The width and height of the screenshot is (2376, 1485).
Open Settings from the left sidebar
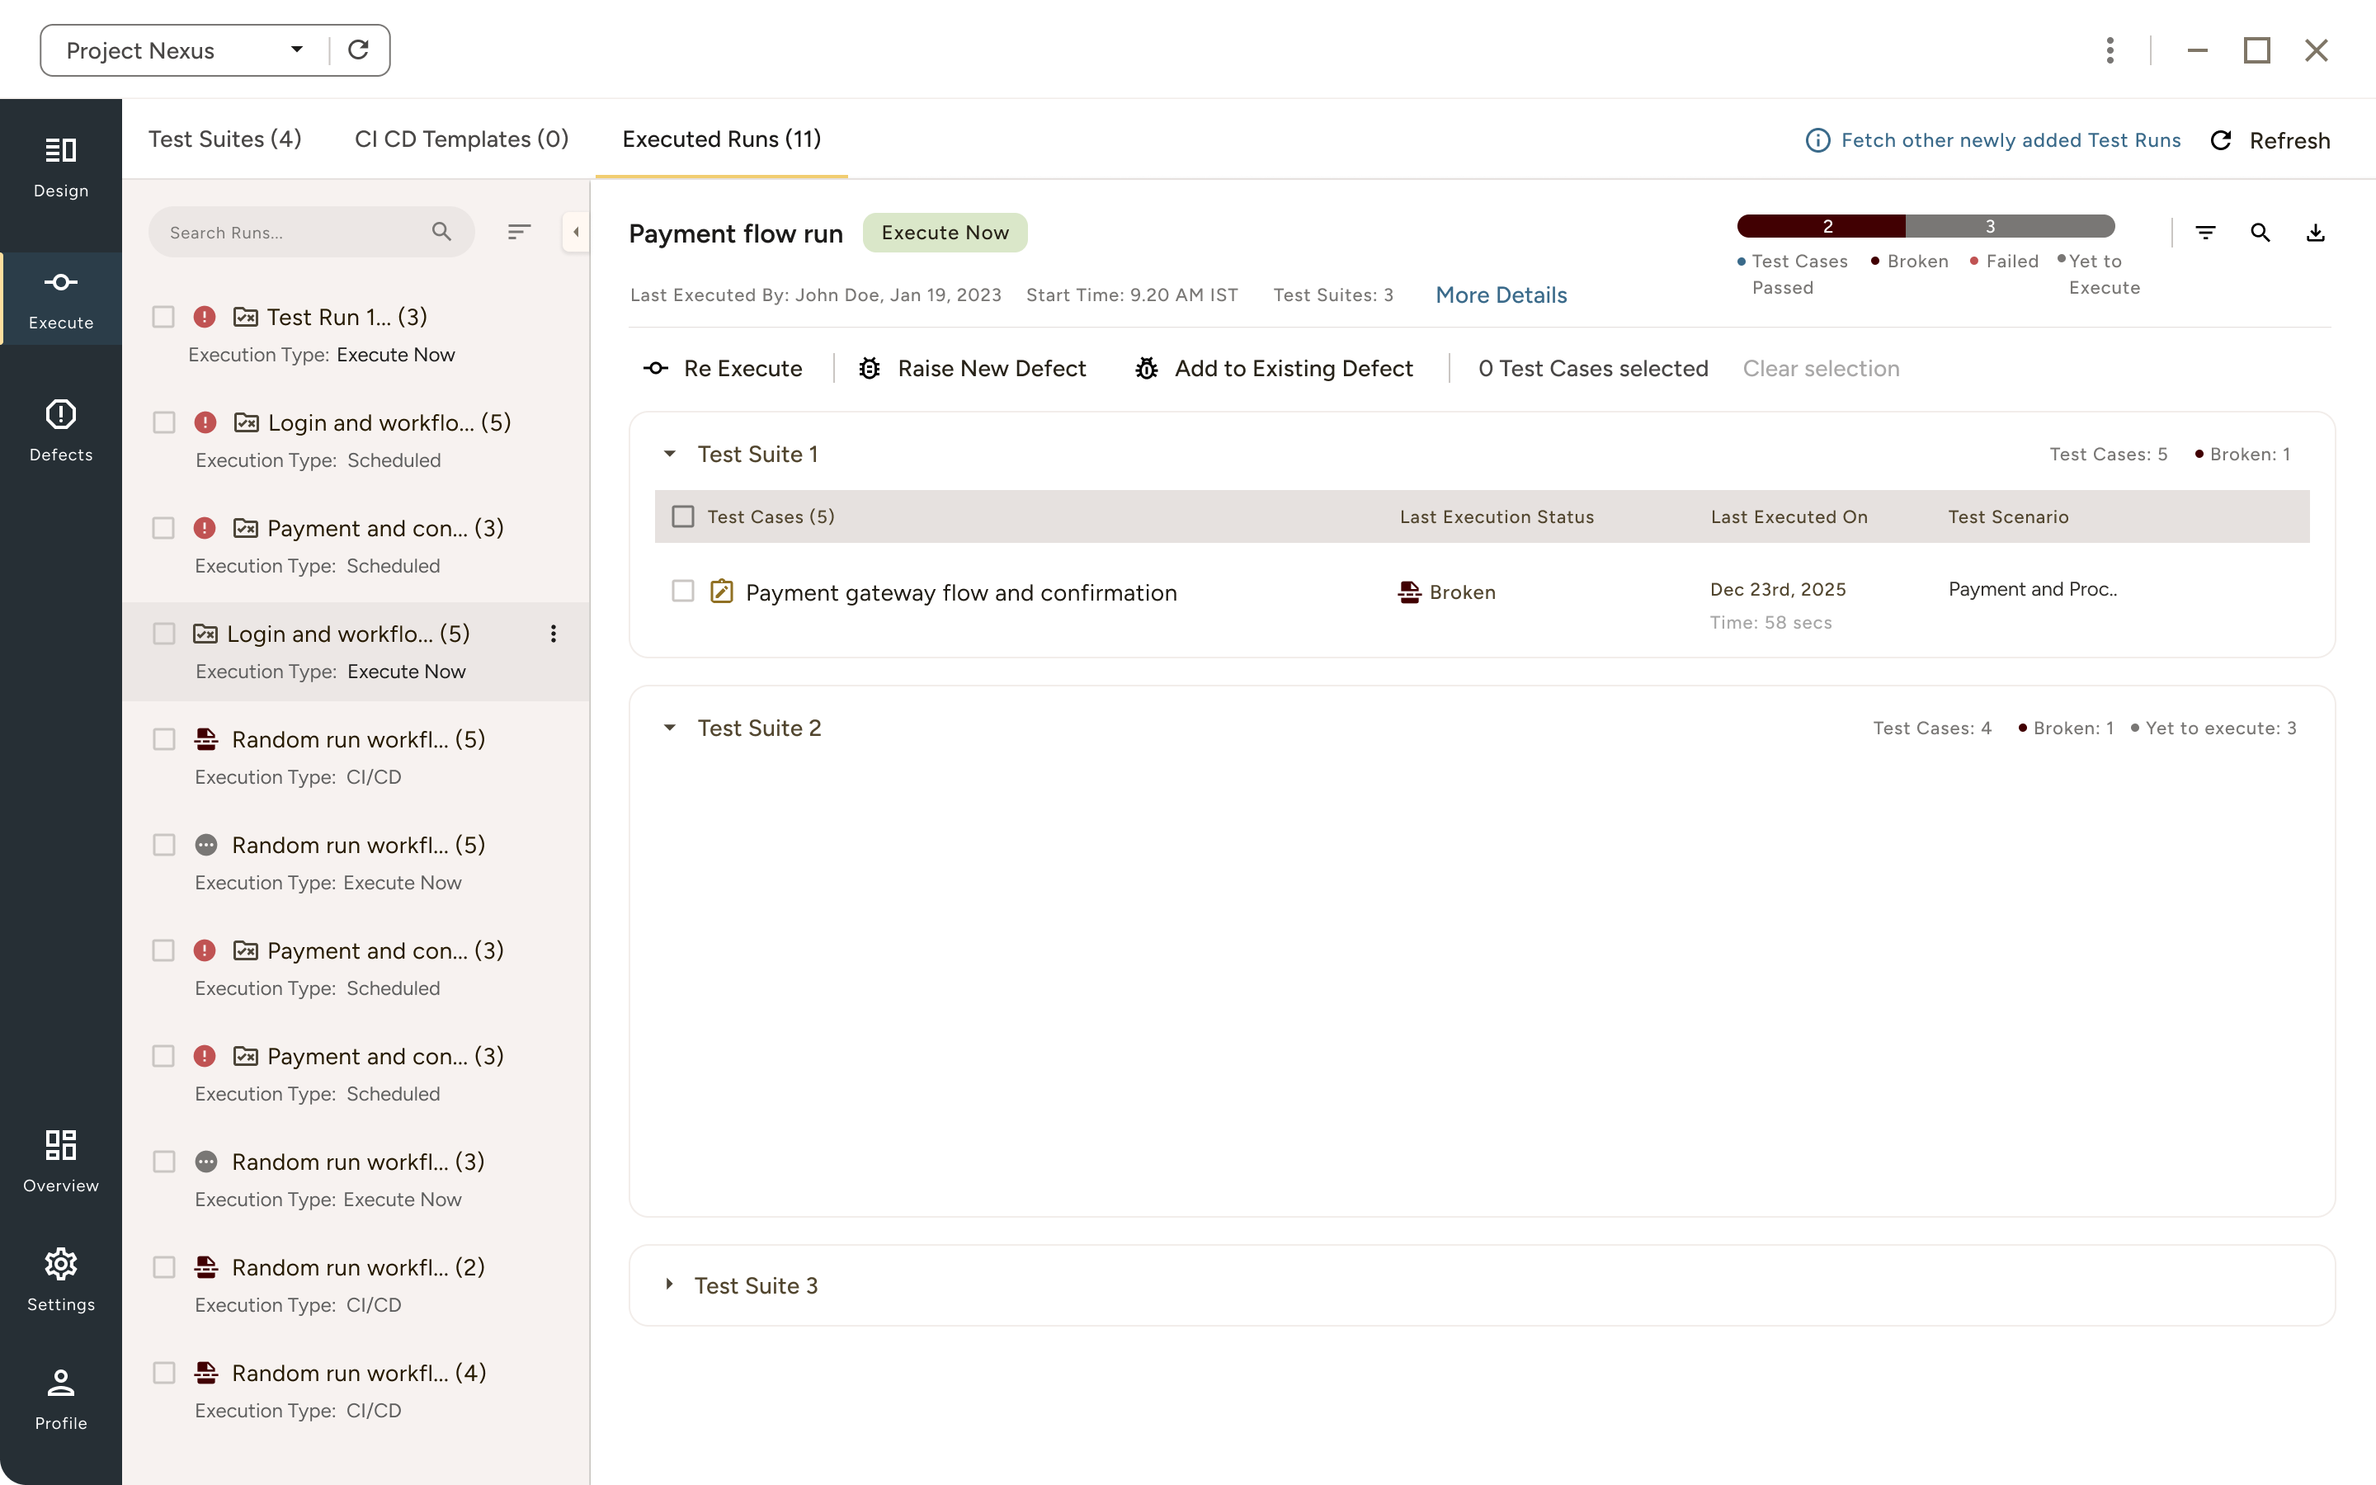61,1277
